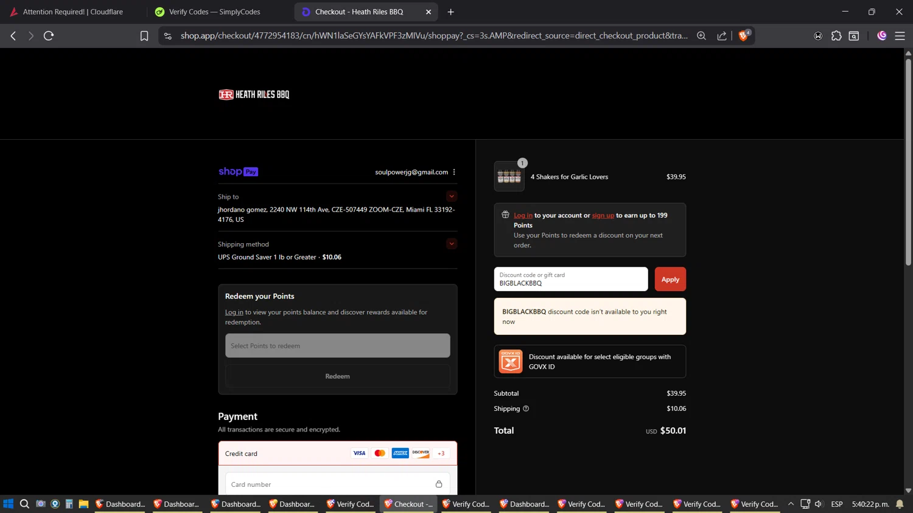Click the Card number input field
The width and height of the screenshot is (913, 513).
coord(338,484)
